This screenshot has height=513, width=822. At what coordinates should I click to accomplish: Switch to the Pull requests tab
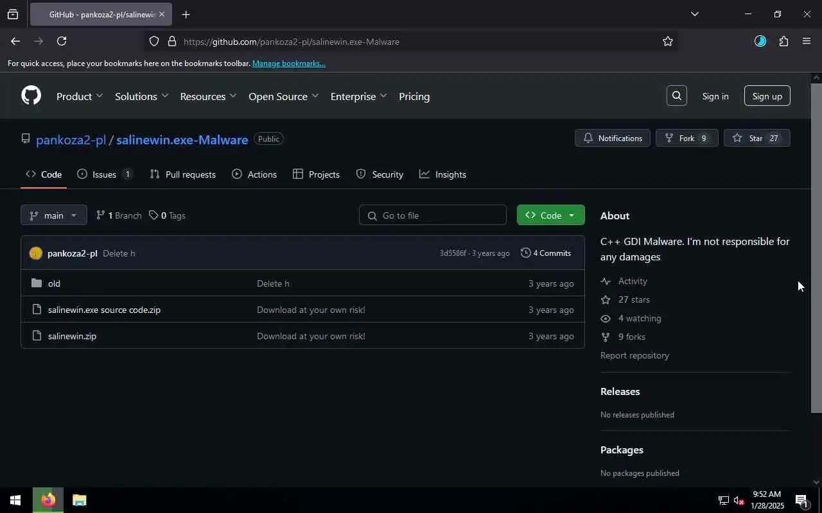(x=182, y=174)
